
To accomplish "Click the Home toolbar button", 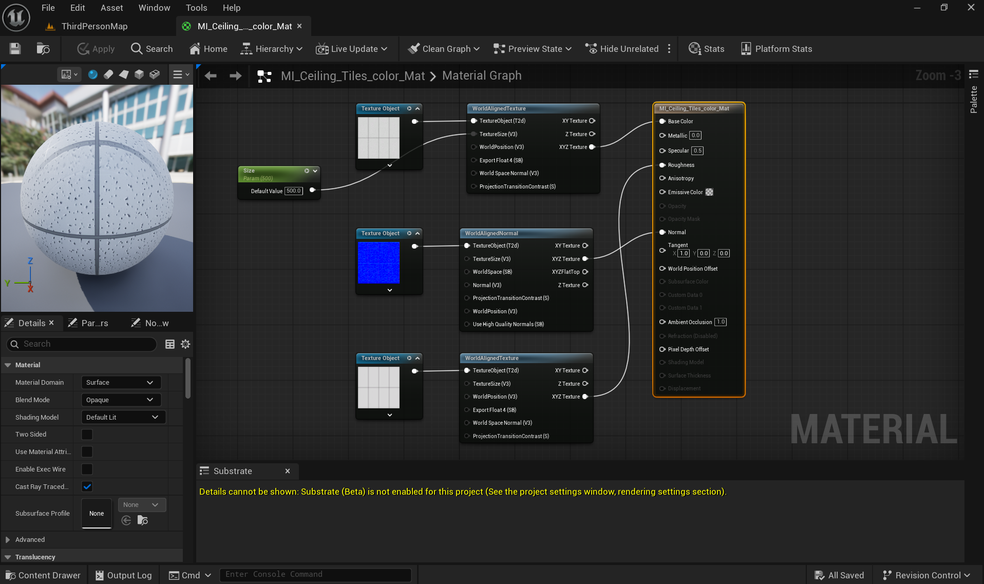I will (x=208, y=49).
